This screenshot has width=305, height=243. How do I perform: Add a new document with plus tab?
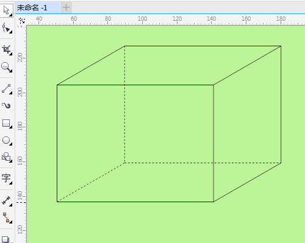pos(66,8)
